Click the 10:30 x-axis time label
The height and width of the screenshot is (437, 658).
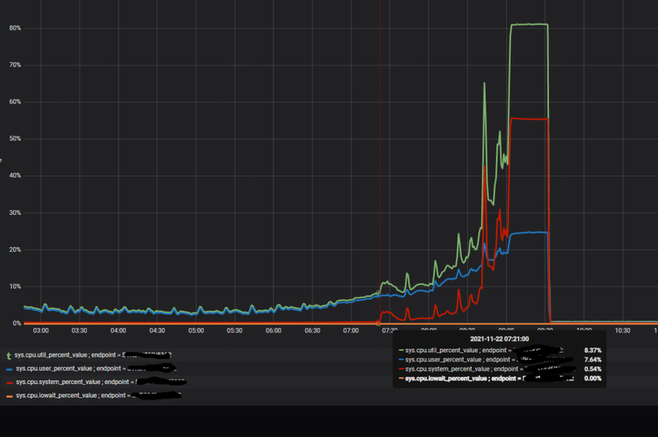tap(622, 331)
